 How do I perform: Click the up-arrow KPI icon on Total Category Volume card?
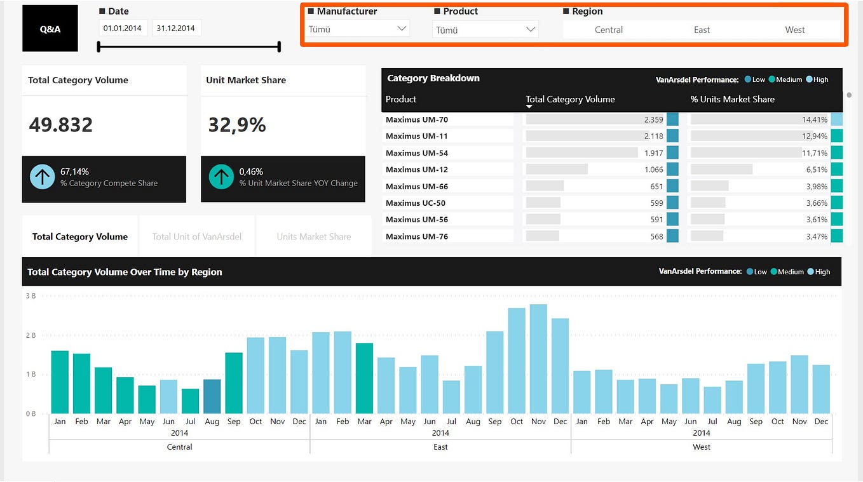(42, 175)
